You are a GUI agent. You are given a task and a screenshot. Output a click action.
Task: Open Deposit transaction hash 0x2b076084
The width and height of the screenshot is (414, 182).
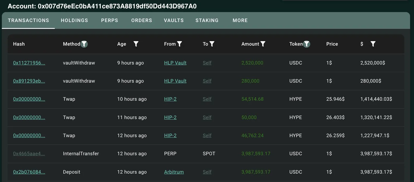(29, 172)
